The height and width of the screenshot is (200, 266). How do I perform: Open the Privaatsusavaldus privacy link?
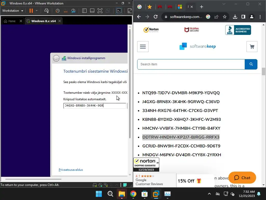71,170
